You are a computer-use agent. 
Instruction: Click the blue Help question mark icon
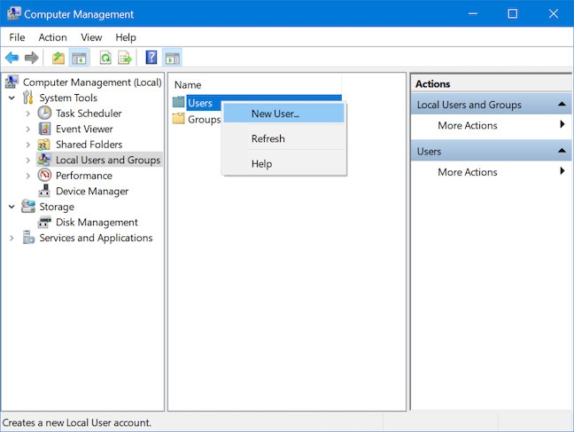[151, 58]
